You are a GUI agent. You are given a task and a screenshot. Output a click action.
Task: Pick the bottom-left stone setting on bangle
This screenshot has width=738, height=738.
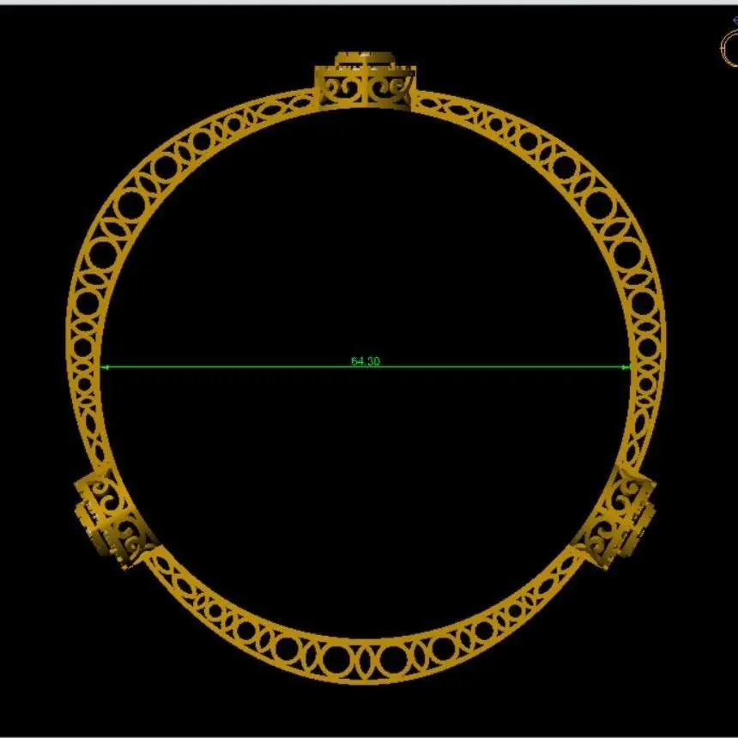tap(117, 517)
